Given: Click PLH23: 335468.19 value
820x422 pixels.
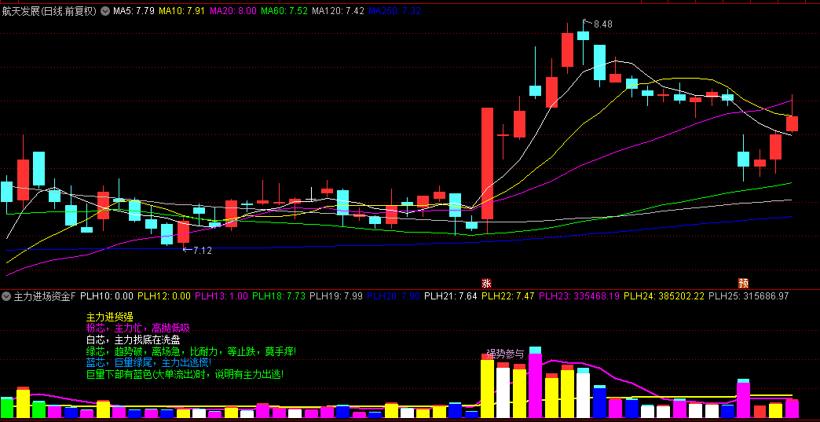Looking at the screenshot, I should (x=579, y=296).
